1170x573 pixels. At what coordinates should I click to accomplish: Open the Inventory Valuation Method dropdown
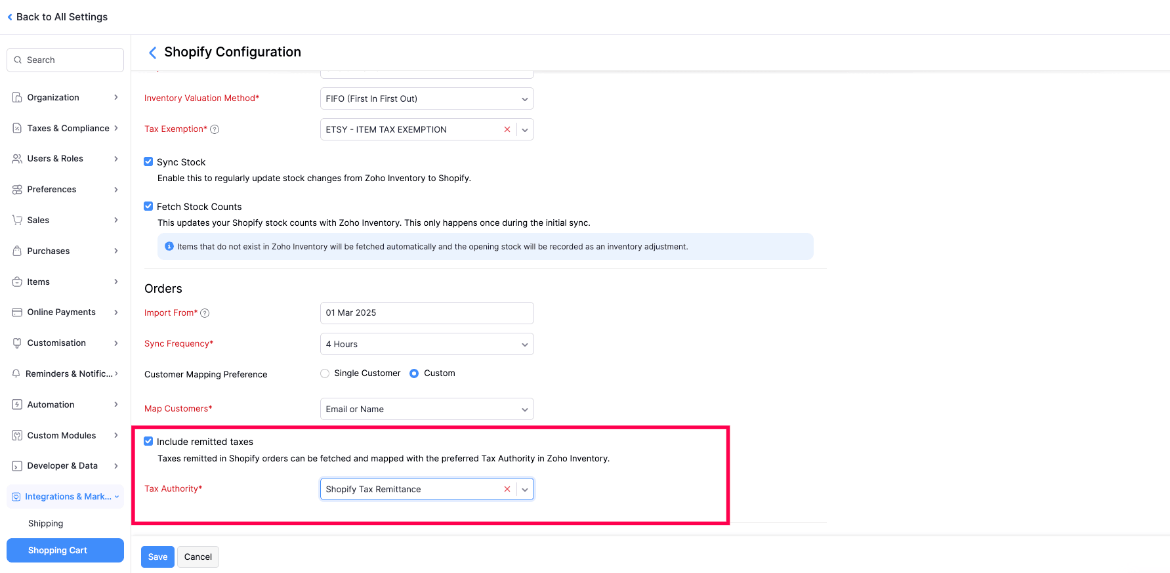tap(427, 98)
